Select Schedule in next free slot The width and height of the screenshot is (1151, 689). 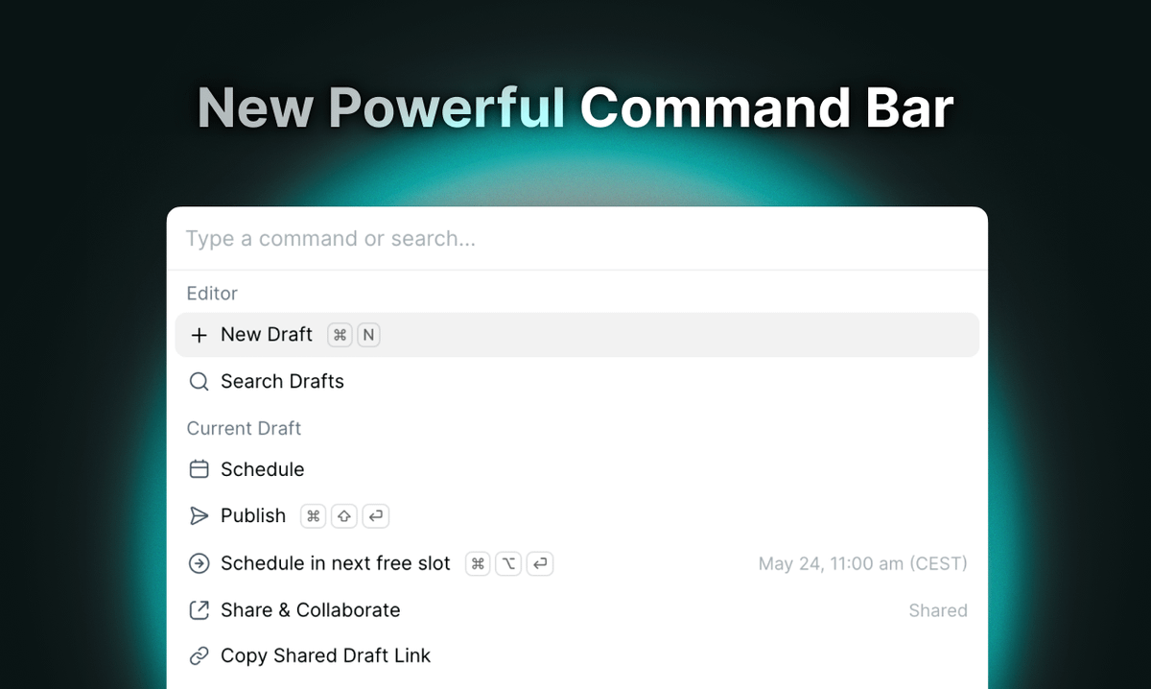[x=336, y=563]
